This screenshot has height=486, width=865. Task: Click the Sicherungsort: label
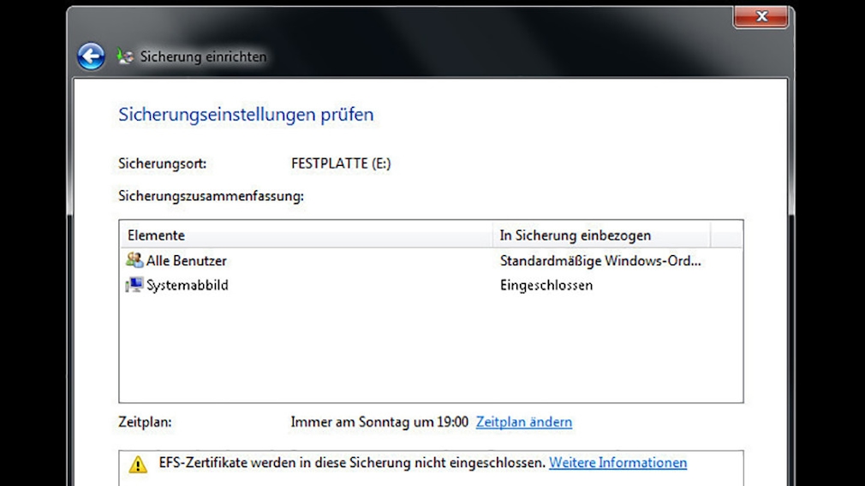click(162, 163)
